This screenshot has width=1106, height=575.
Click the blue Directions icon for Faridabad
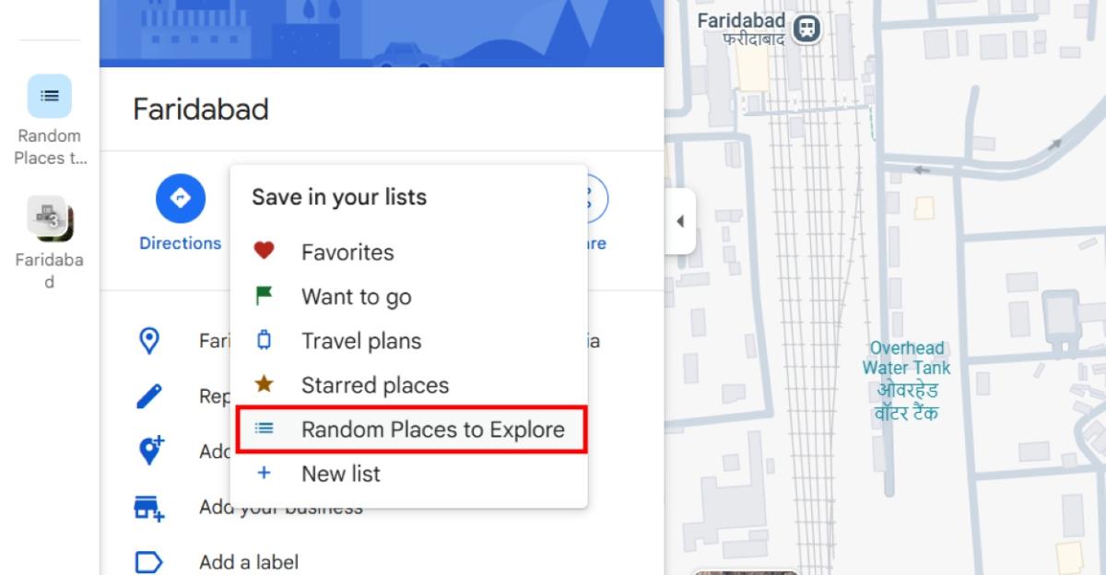point(181,198)
